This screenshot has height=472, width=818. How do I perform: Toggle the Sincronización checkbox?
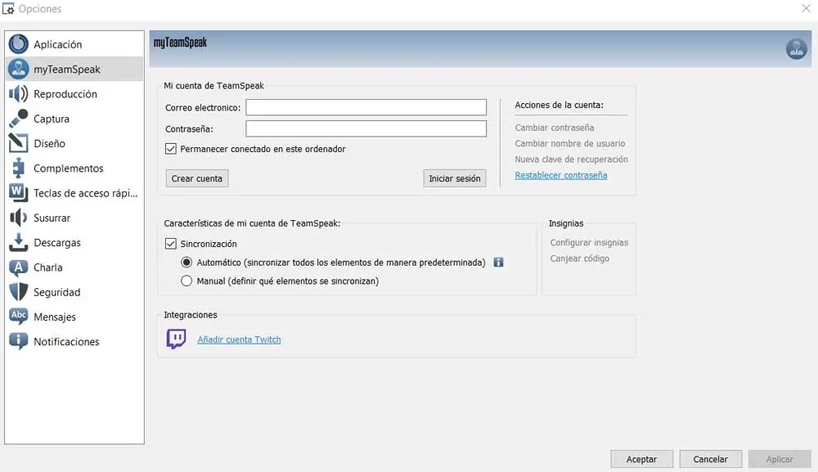(171, 244)
